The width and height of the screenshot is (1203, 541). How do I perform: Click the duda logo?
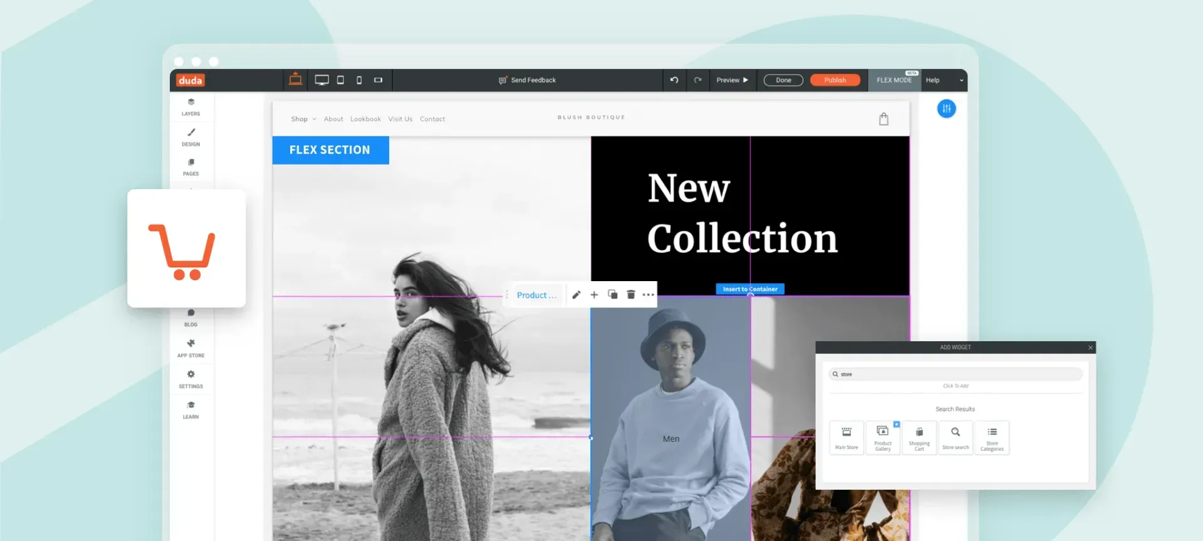(190, 80)
